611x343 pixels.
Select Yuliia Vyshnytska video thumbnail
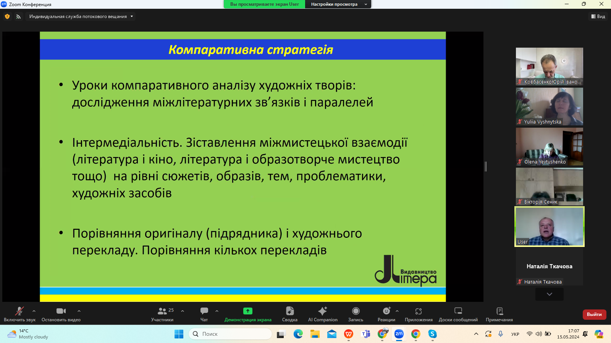tap(549, 106)
